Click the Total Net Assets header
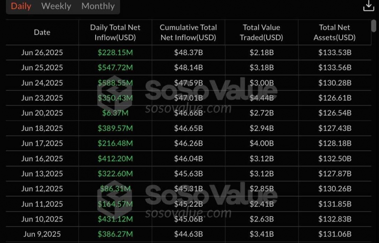Viewport: 379px width, 243px height. click(334, 32)
